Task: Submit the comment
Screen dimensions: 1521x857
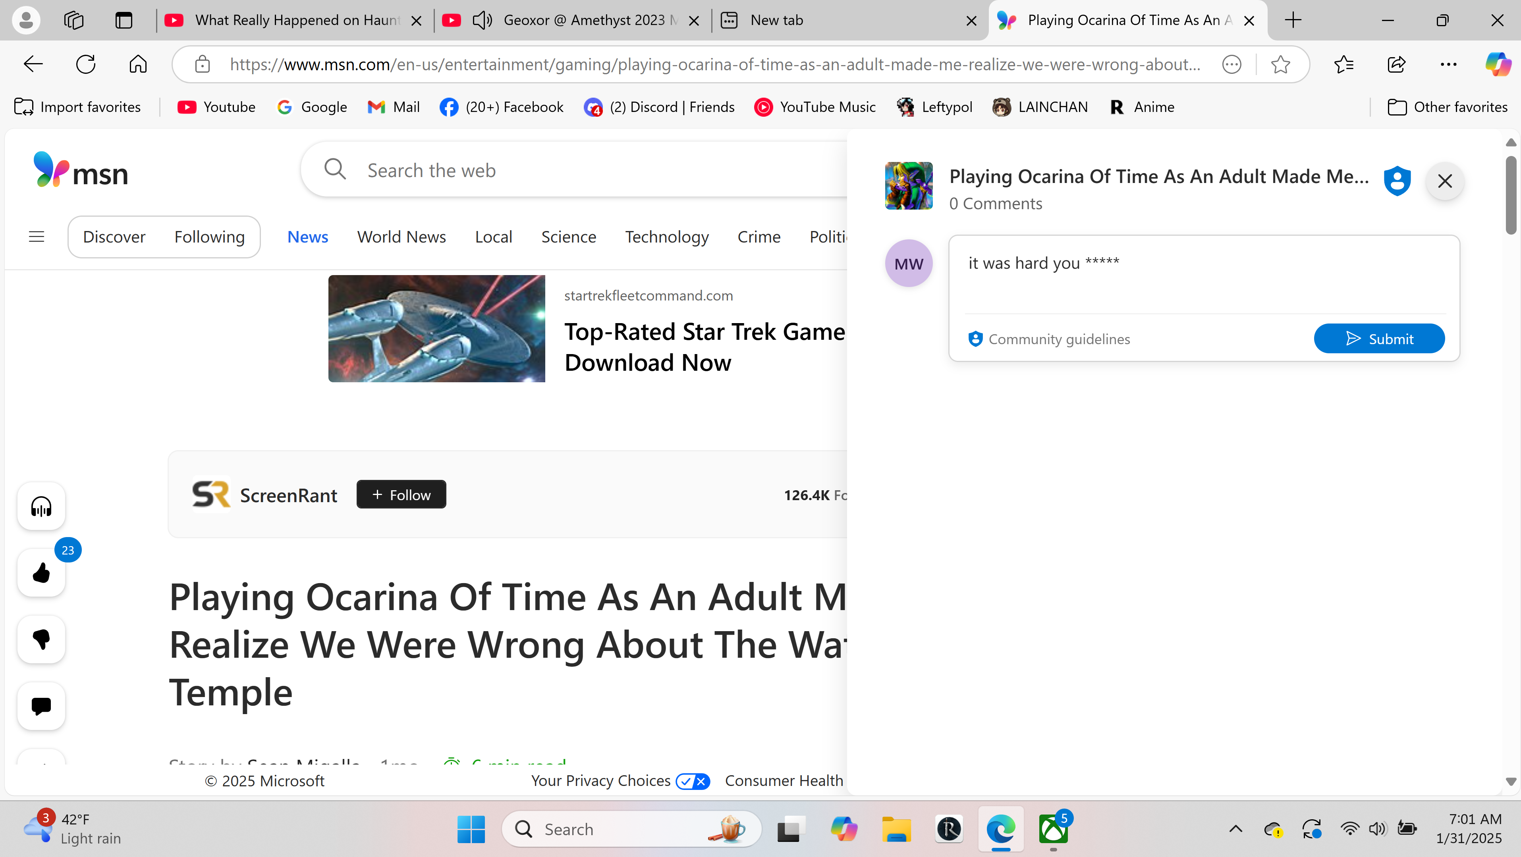Action: point(1379,338)
